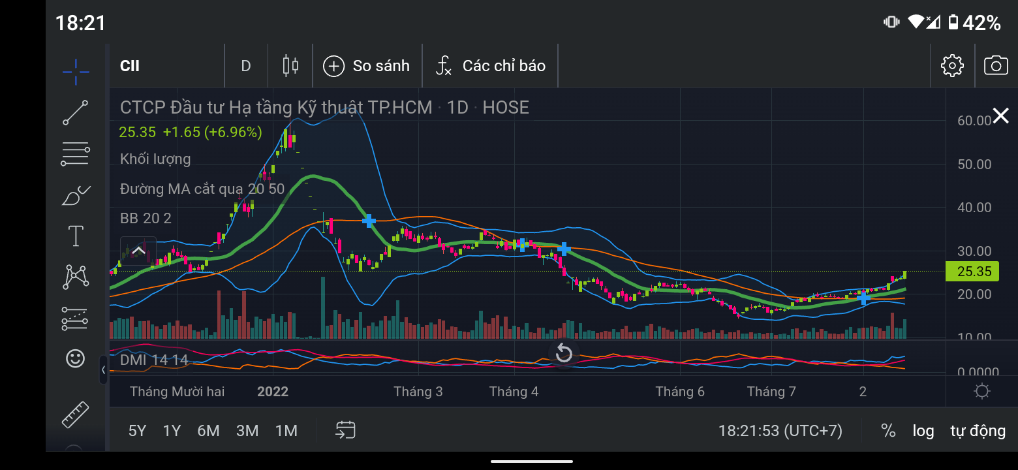Toggle tự động auto scale

(978, 431)
